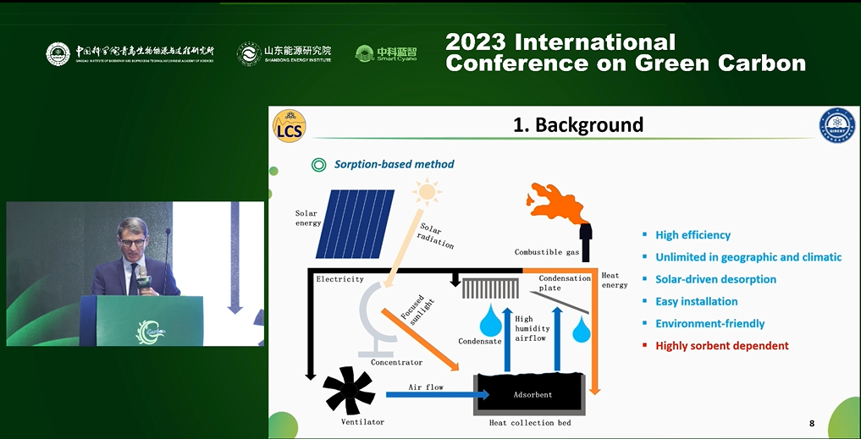861x439 pixels.
Task: Click the gray concentrator dish icon
Action: (x=379, y=318)
